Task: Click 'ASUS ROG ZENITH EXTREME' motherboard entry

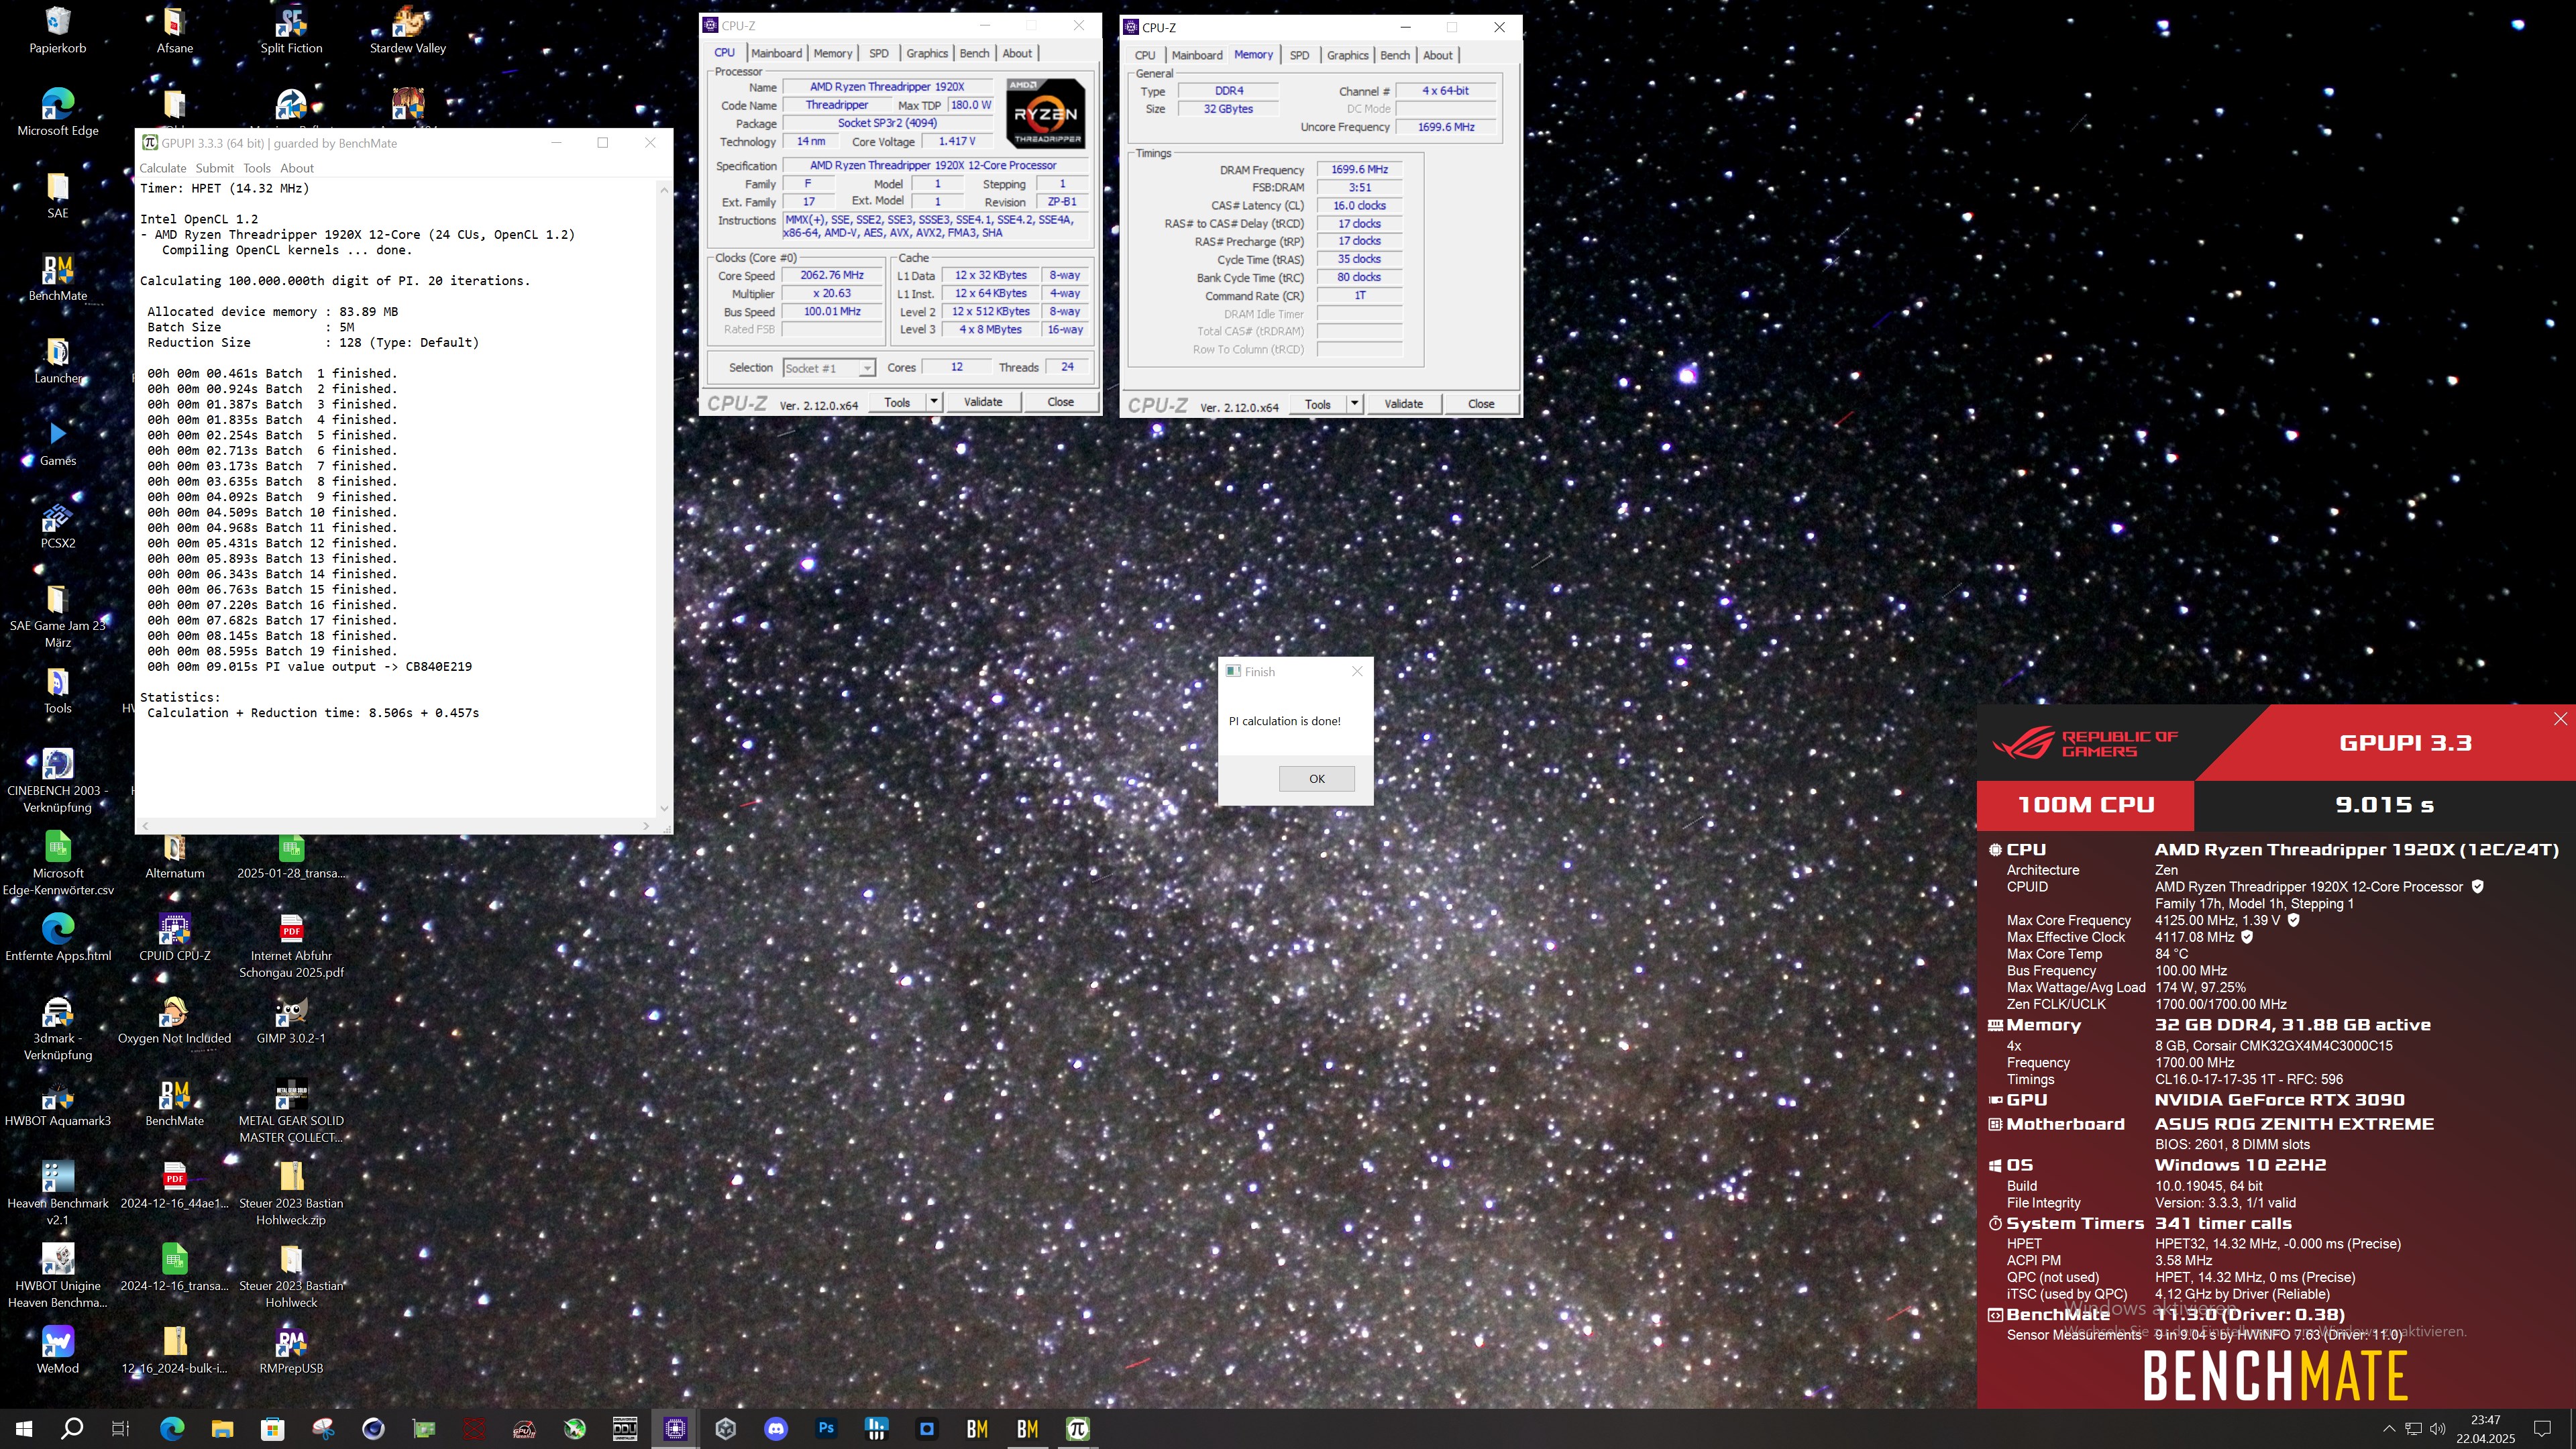Action: coord(2294,1124)
